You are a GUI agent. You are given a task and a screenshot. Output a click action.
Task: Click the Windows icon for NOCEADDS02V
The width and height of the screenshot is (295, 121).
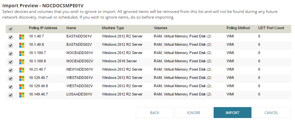tap(22, 62)
